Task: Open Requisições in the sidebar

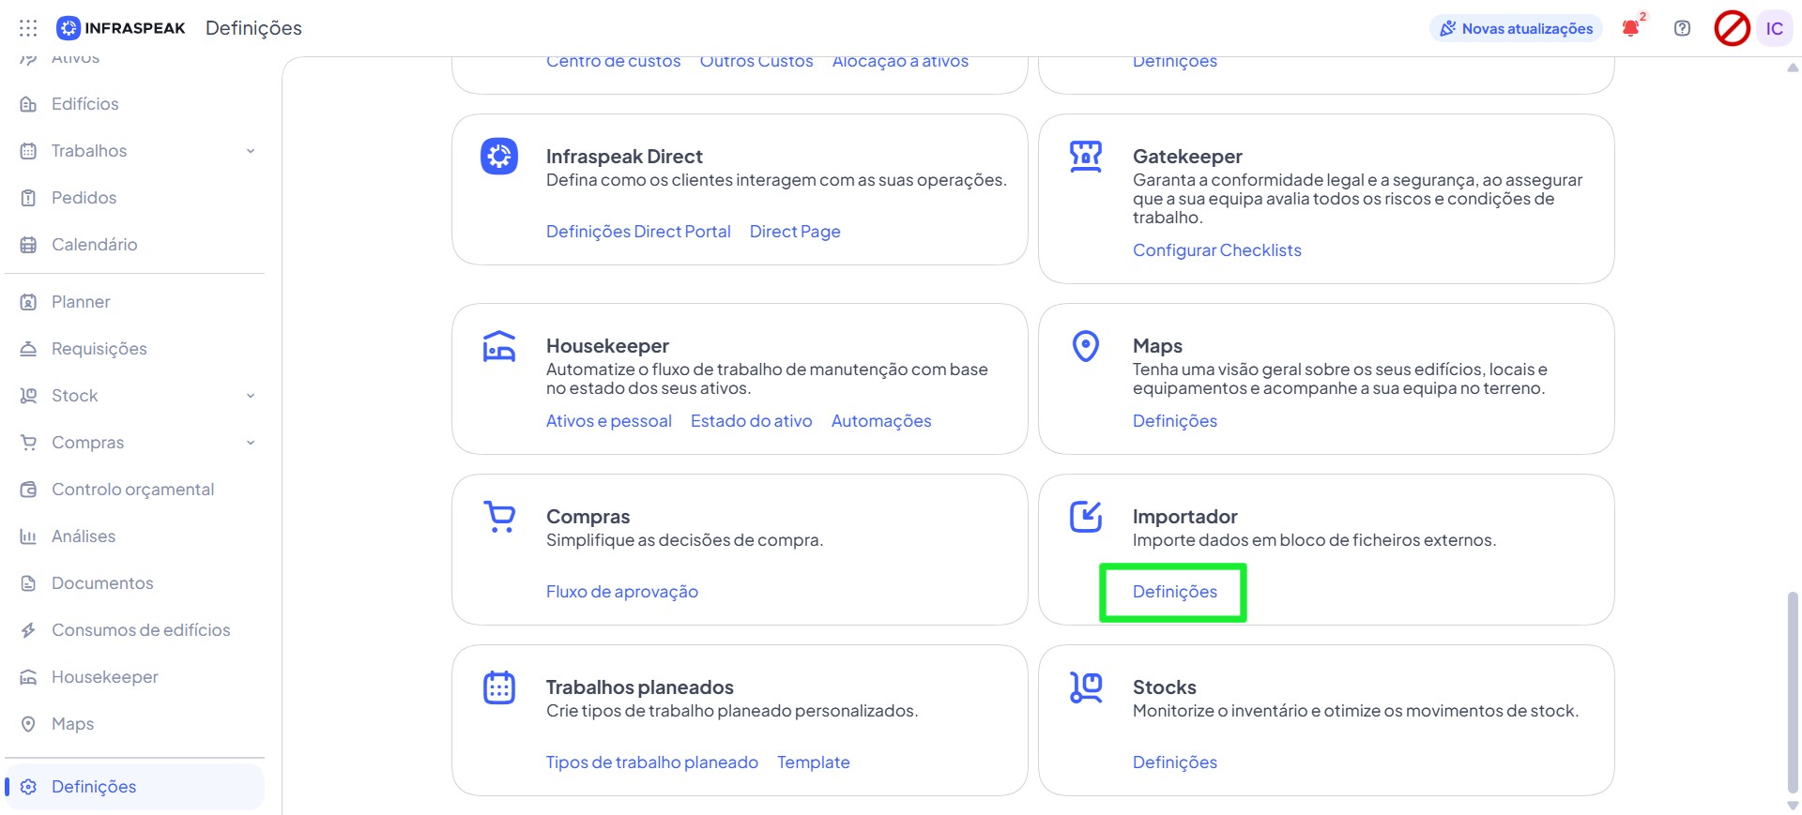Action: point(99,349)
